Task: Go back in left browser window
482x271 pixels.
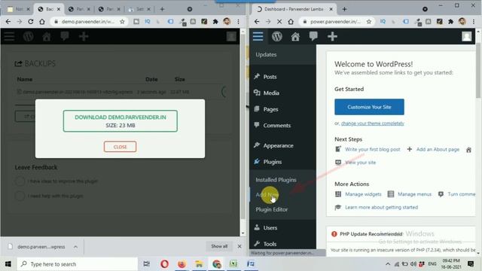Action: coord(8,22)
